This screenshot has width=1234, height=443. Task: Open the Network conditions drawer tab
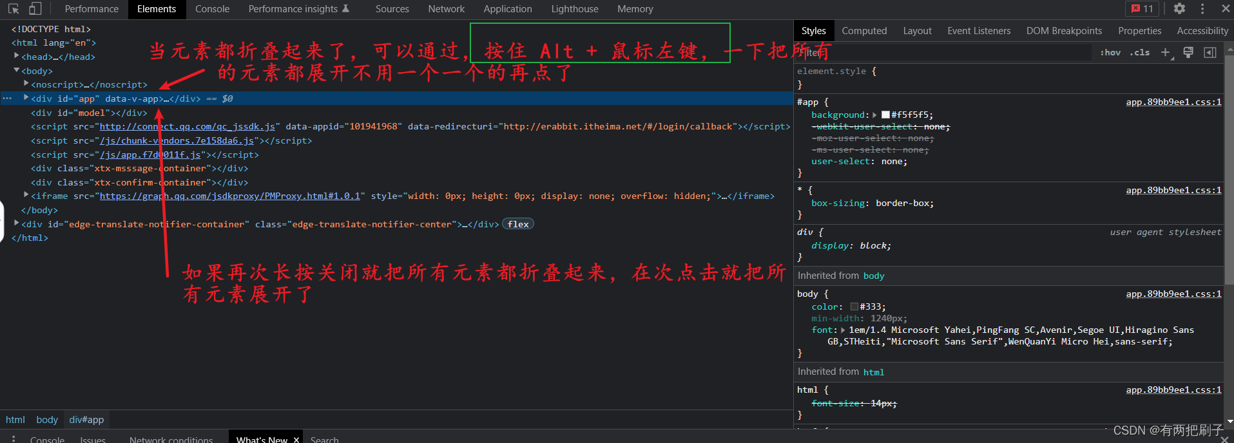click(x=171, y=439)
